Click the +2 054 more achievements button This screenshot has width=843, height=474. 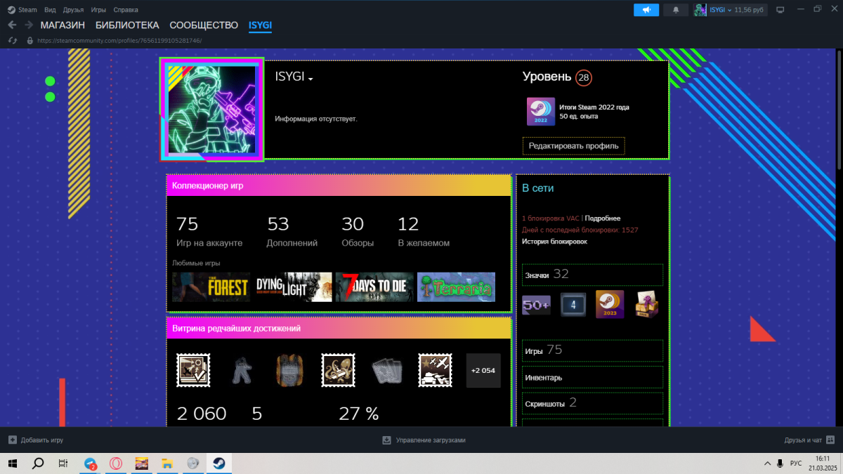[483, 370]
